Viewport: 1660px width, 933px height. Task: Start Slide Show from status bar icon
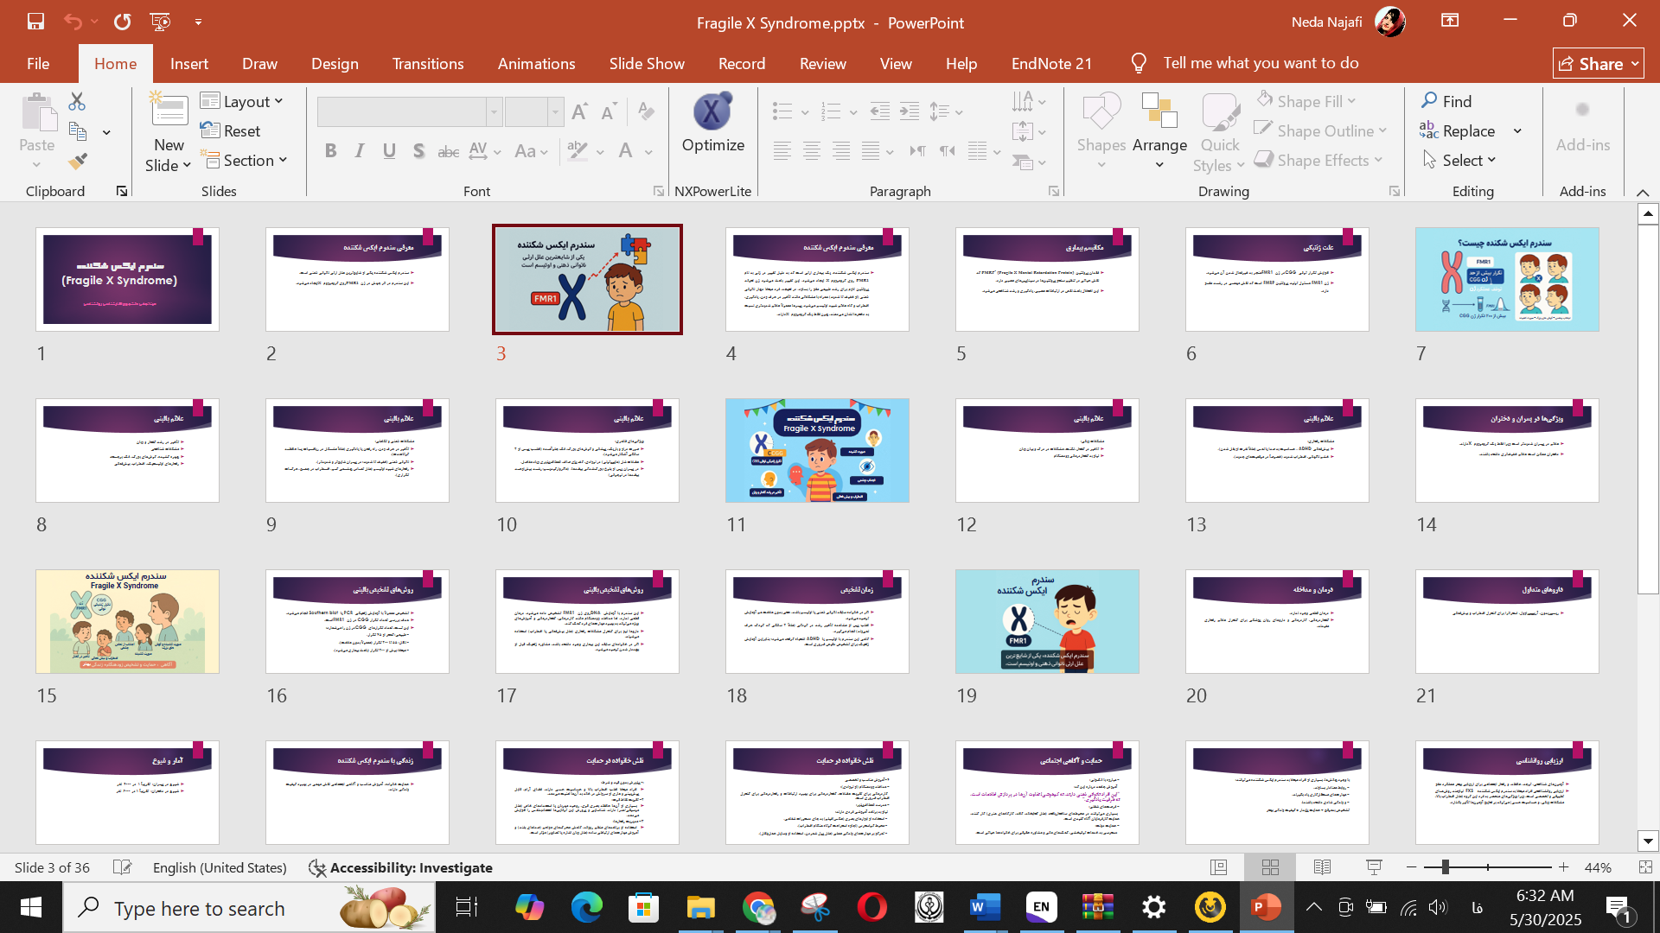click(1374, 867)
